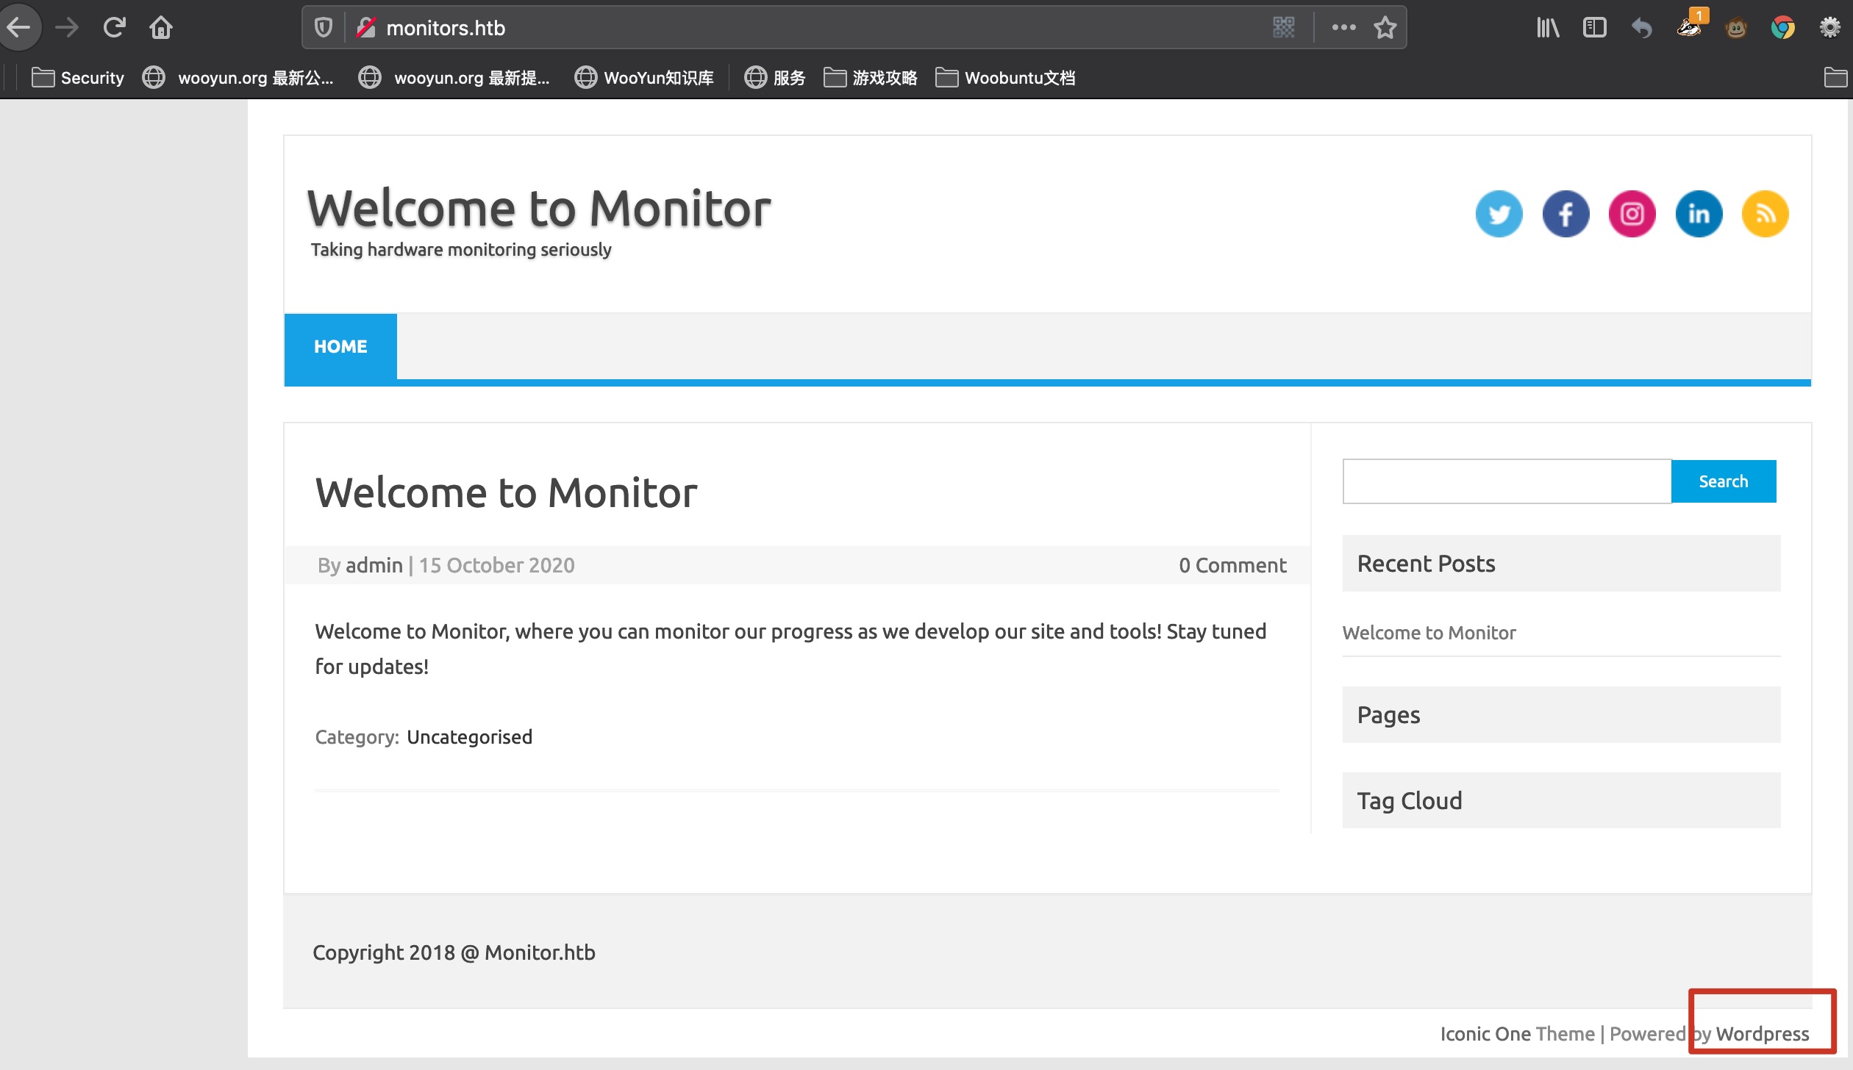Click the Twitter social icon

click(1499, 214)
